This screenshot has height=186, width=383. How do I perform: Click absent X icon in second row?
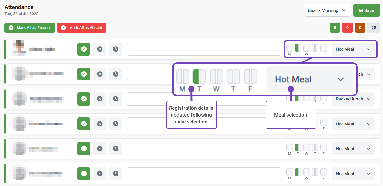(x=100, y=74)
